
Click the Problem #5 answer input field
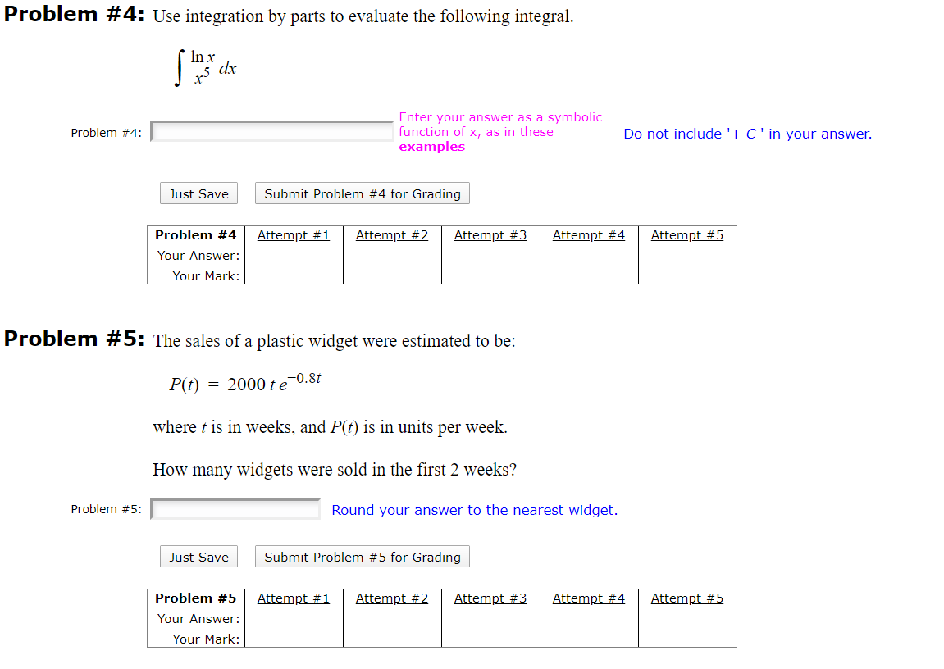click(235, 509)
